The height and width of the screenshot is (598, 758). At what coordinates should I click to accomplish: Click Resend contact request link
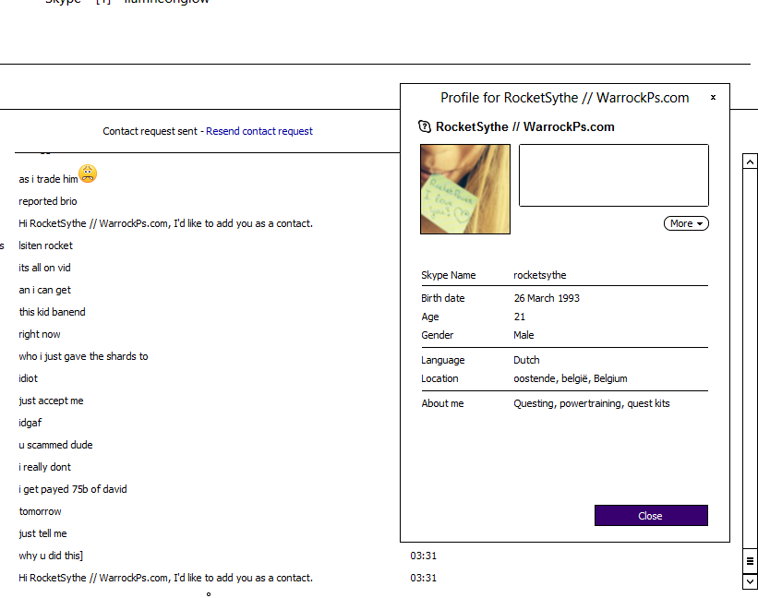(259, 131)
